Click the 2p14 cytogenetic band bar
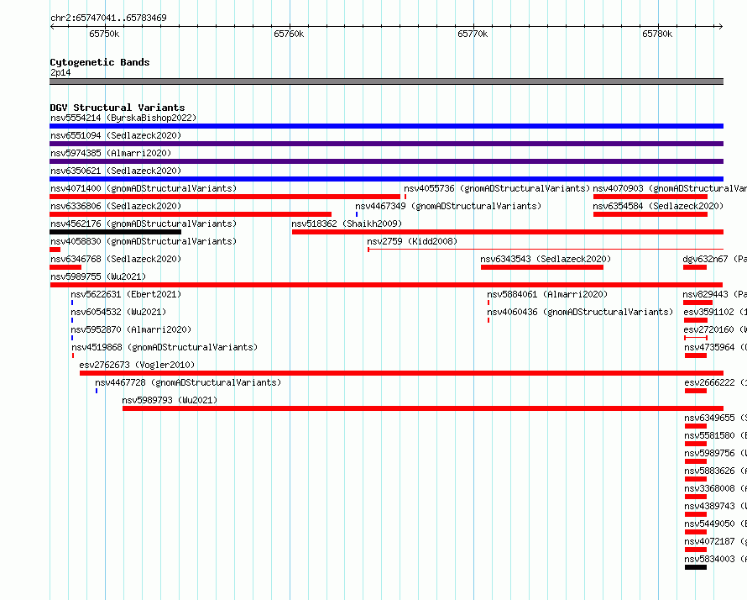747x600 pixels. [x=386, y=82]
